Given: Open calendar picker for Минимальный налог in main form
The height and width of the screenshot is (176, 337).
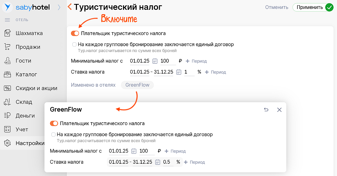Looking at the screenshot, I should click(x=155, y=61).
